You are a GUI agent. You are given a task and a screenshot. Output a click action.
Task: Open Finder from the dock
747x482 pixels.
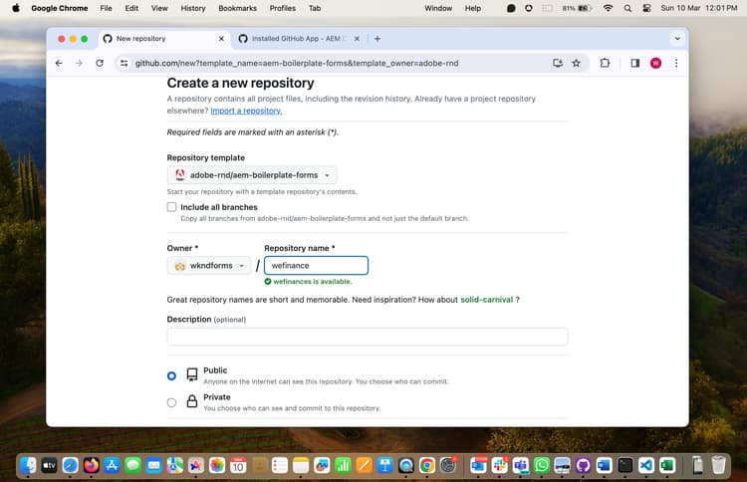point(28,465)
